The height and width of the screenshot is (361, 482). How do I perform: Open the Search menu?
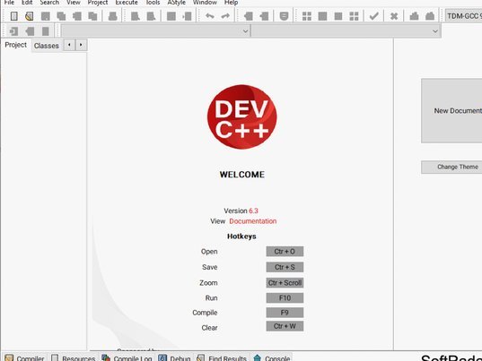click(x=49, y=3)
